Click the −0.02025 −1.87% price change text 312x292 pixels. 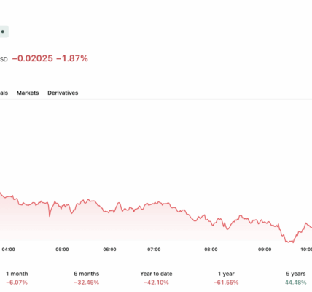coord(50,58)
